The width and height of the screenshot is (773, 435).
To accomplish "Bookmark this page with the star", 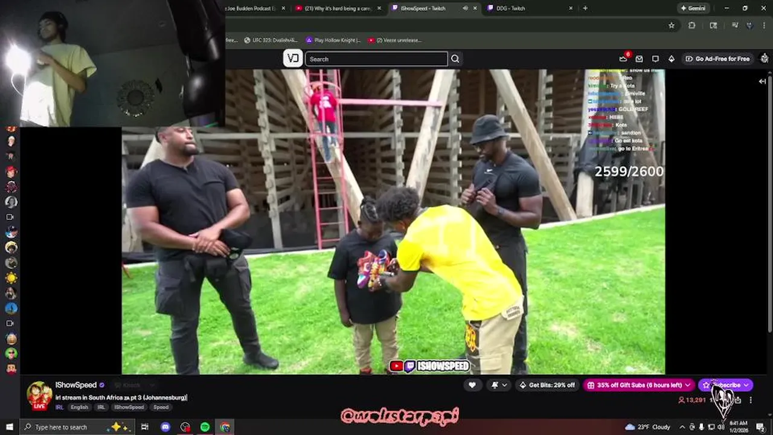I will [672, 25].
